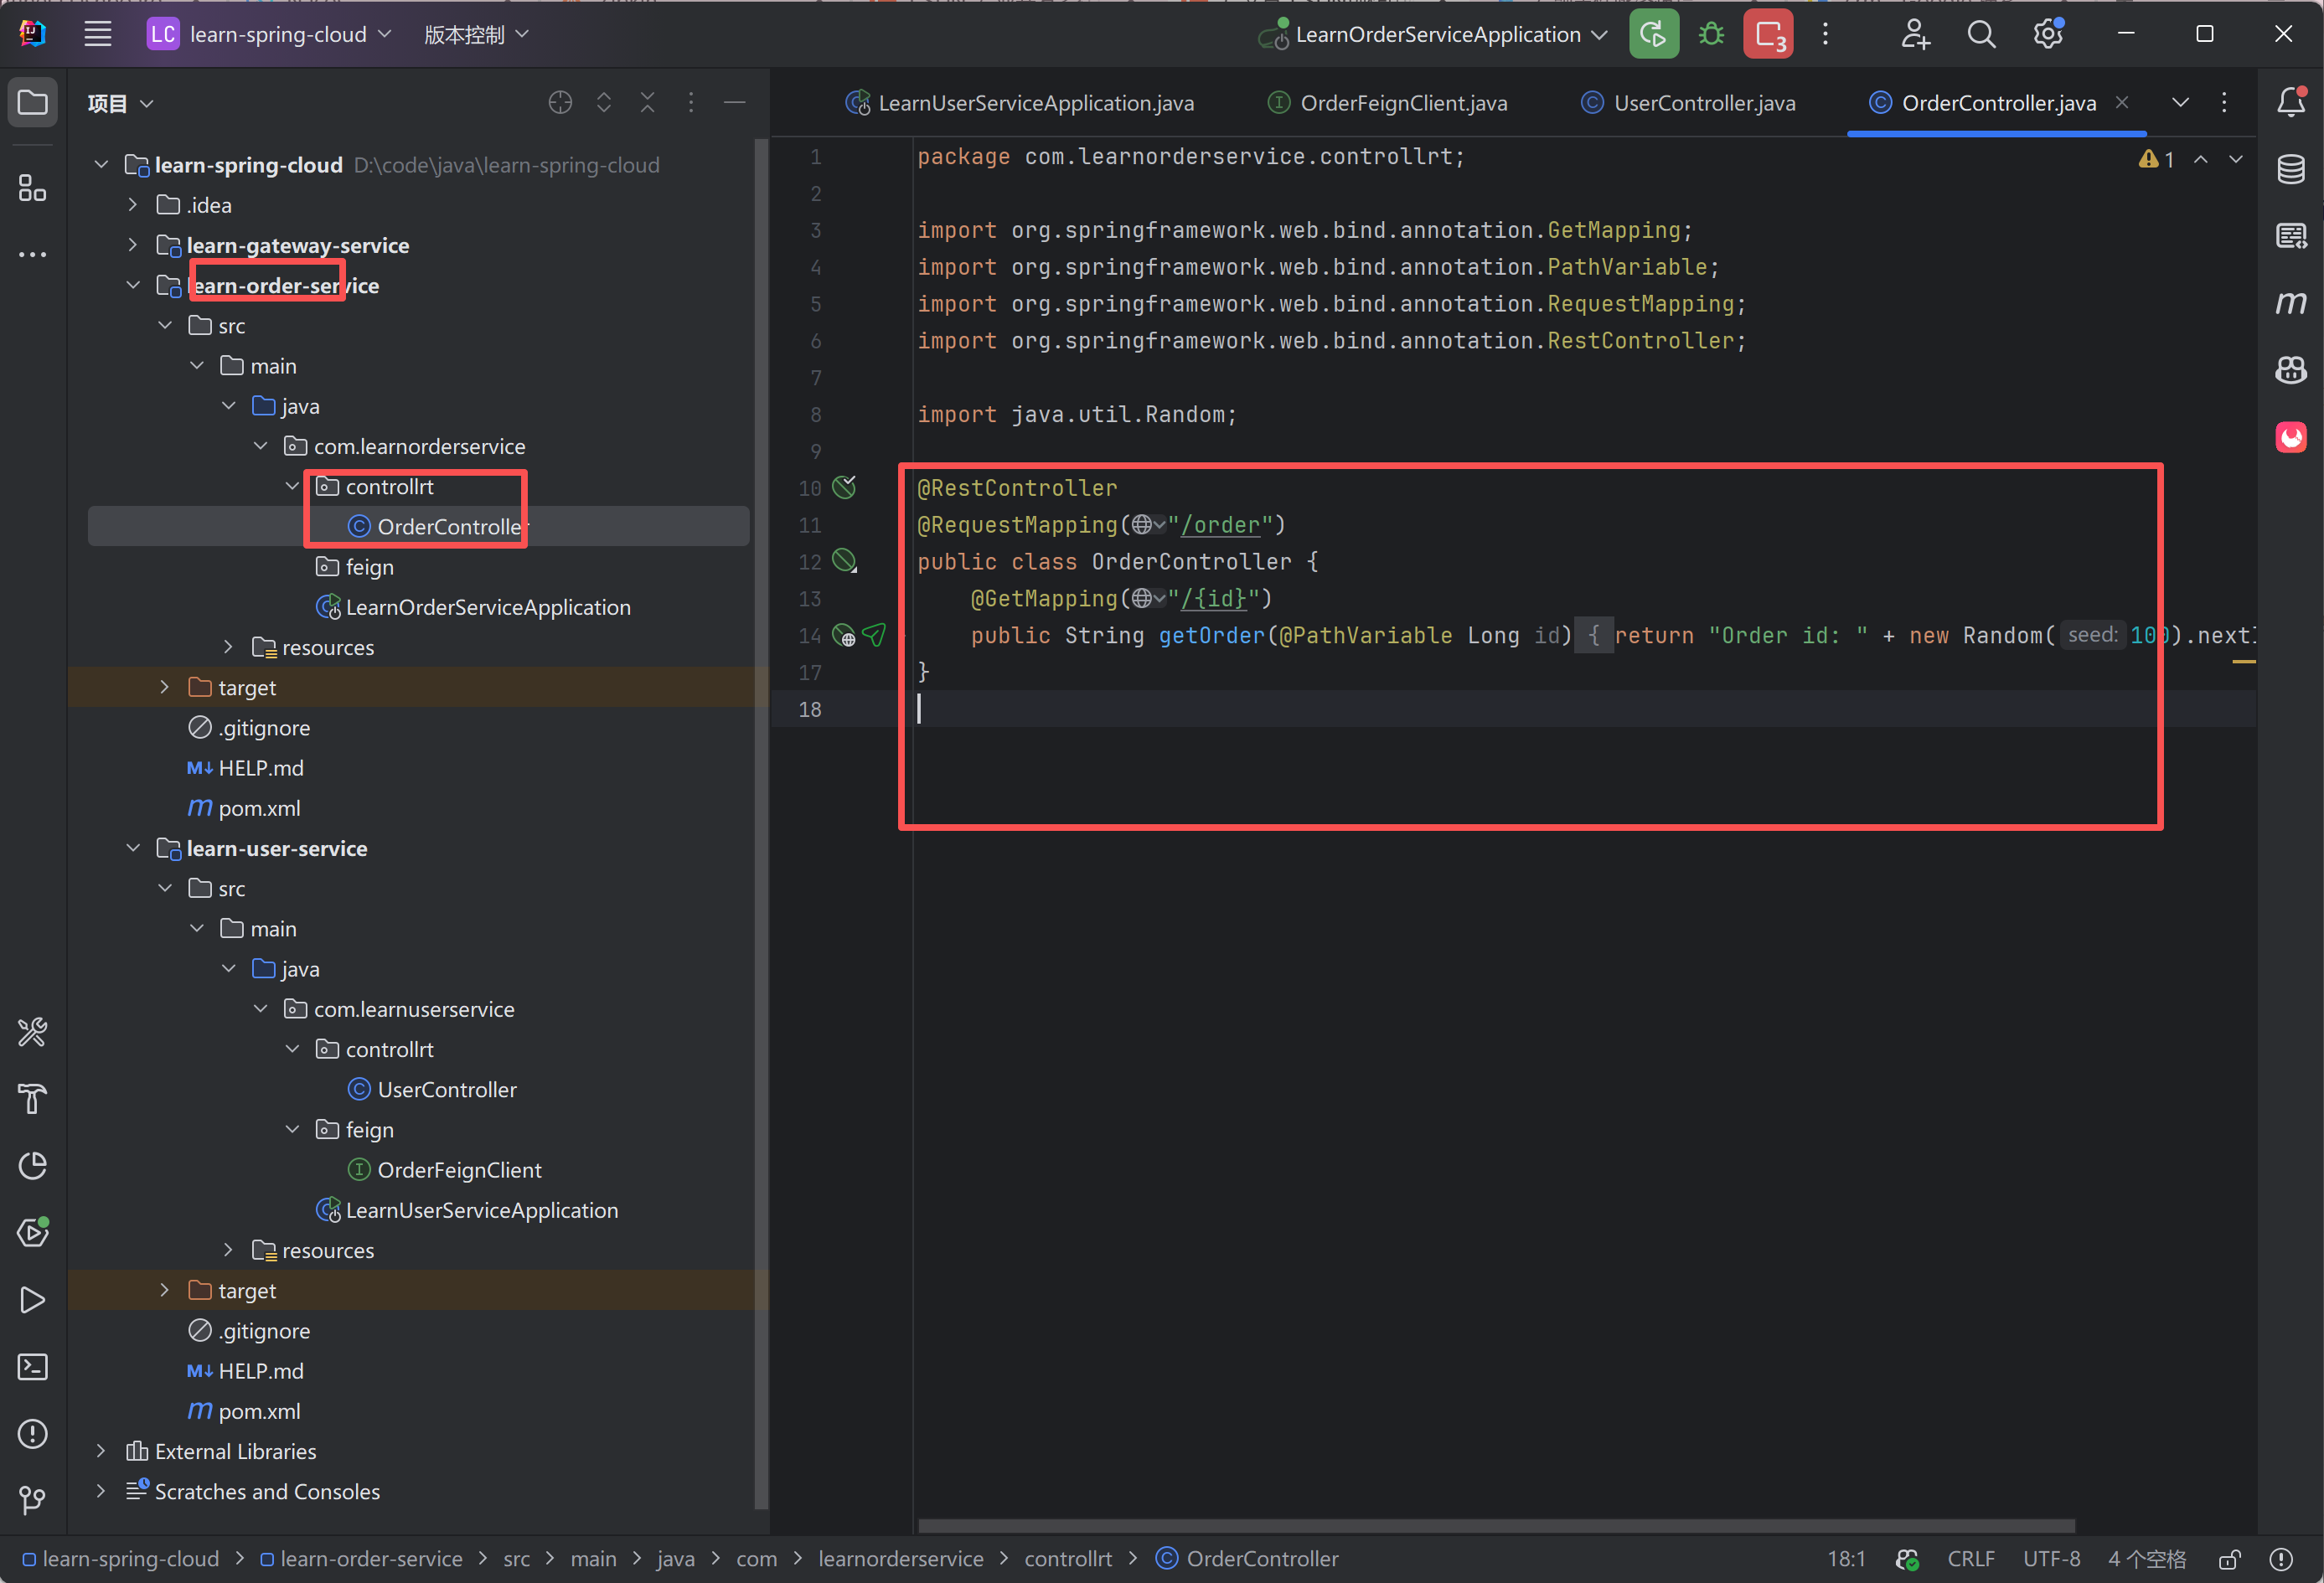Click the endpoint gutter icon on line 14
This screenshot has height=1583, width=2324.
845,635
